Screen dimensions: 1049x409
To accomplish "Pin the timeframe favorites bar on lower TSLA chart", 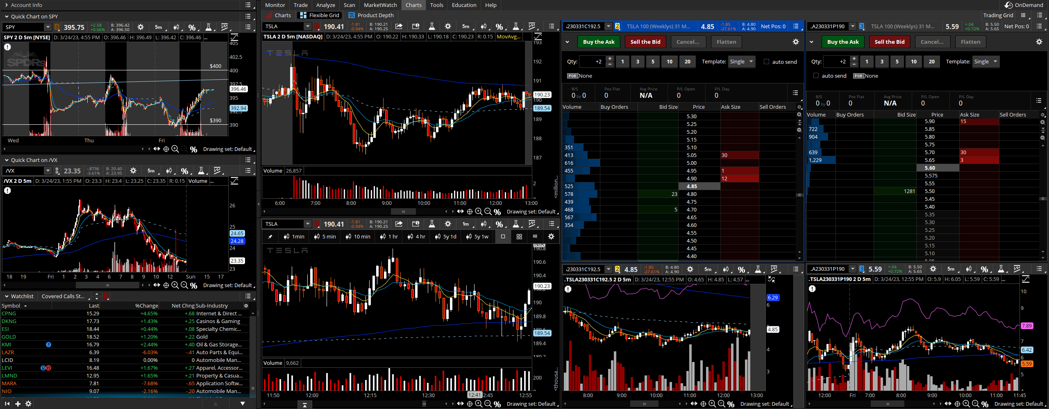I will click(270, 236).
